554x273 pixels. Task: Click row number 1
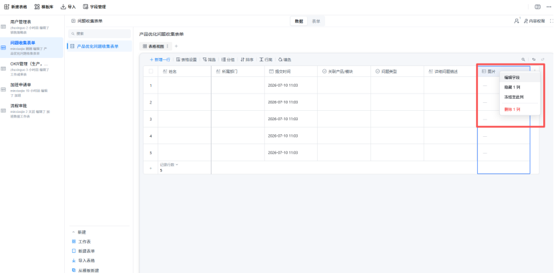click(x=151, y=85)
